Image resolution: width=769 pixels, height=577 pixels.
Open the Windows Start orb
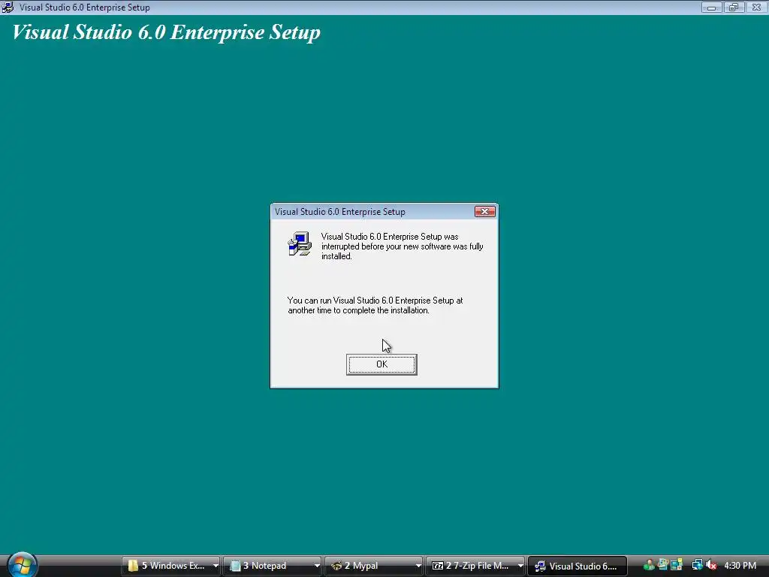(21, 565)
